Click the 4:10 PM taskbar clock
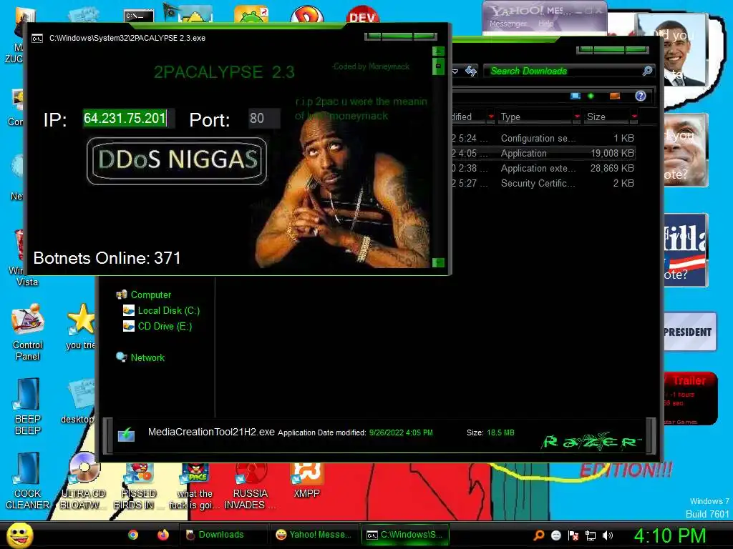 tap(669, 535)
